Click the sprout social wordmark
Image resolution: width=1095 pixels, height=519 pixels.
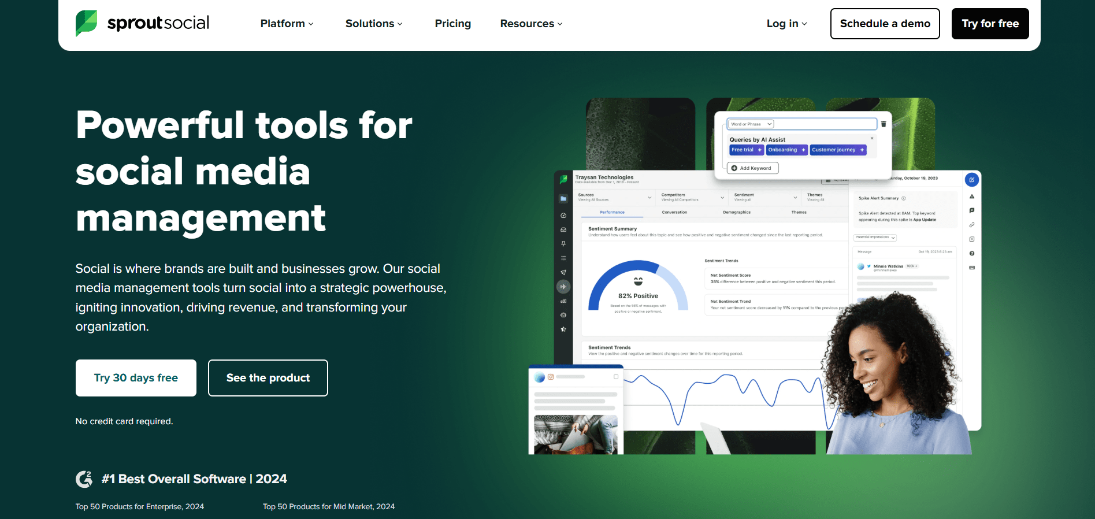(158, 23)
